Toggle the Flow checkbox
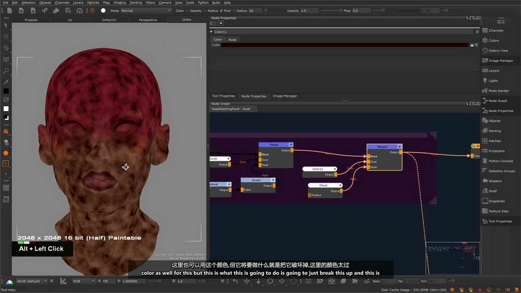The width and height of the screenshot is (521, 293). coord(234,10)
